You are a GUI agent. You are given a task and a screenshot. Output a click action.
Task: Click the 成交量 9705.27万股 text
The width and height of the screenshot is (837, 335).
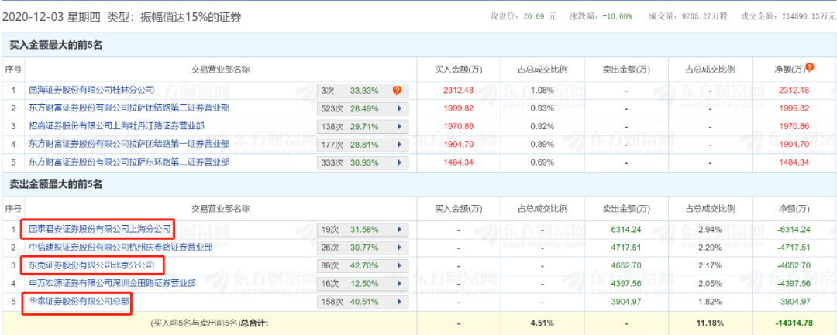tap(688, 16)
